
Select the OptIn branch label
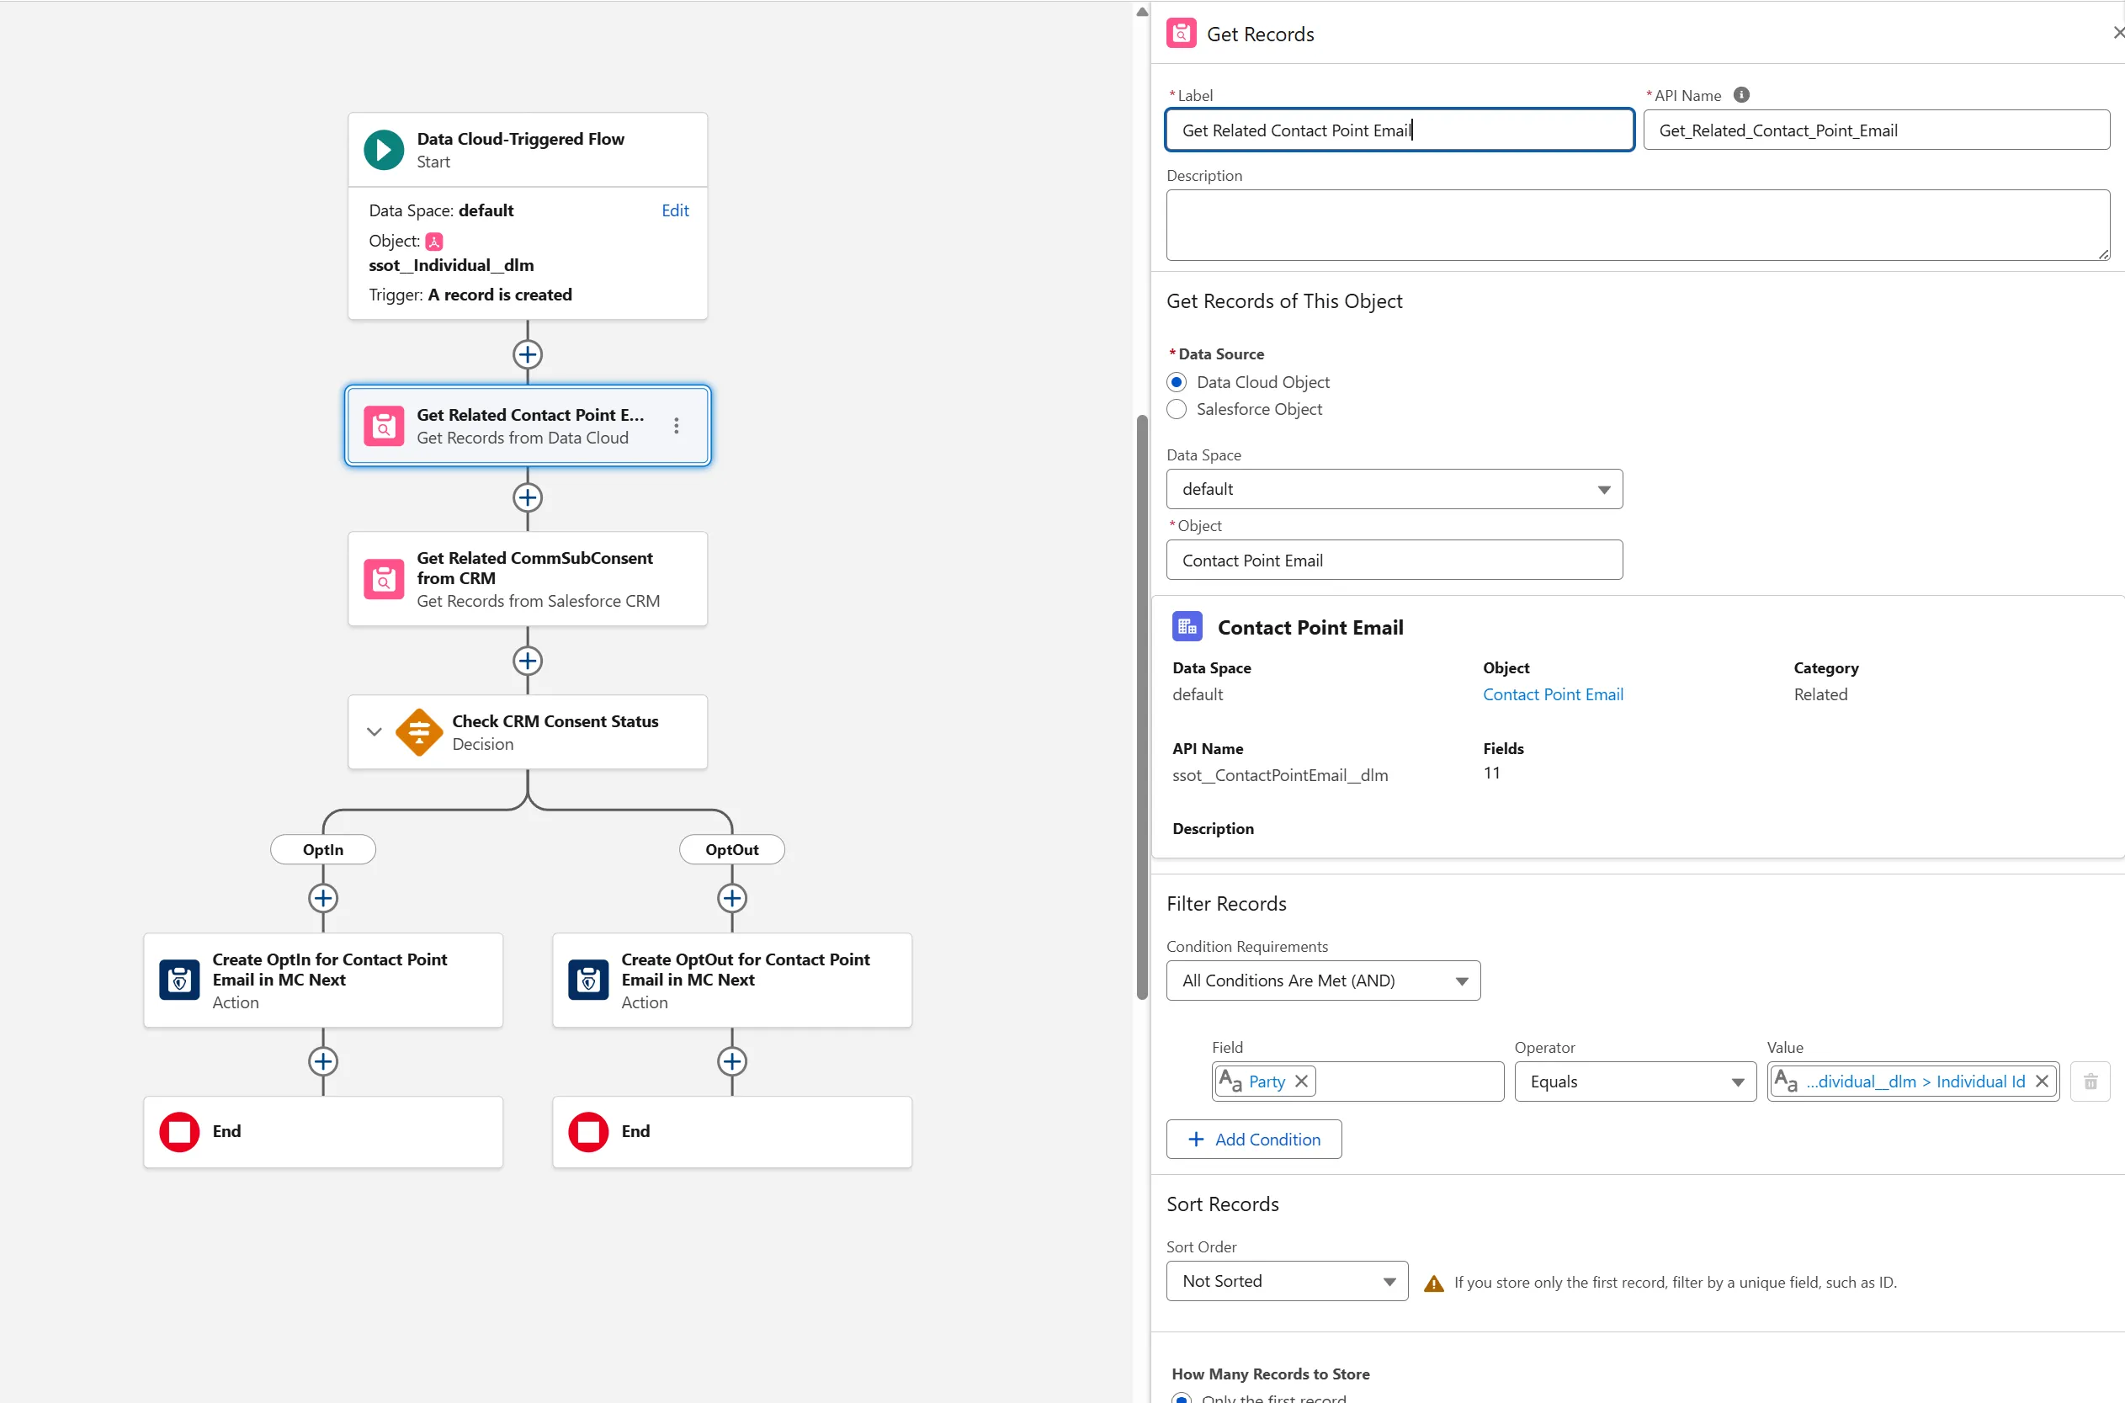[x=323, y=850]
